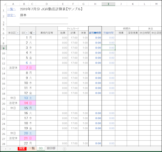Image resolution: width=162 pixels, height=152 pixels.
Task: Click the 始業 column header
Action: click(x=63, y=33)
